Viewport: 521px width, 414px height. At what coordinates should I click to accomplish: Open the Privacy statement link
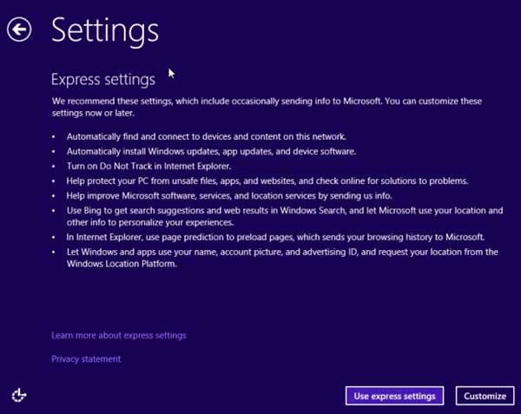pos(86,358)
